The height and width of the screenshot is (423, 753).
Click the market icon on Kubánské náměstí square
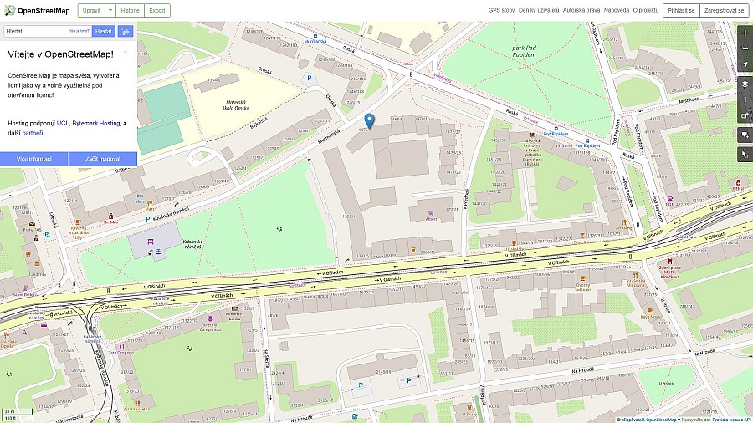pos(151,242)
